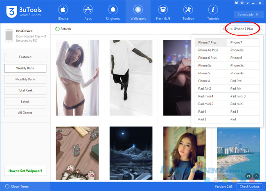Open the beach city coastline wallpaper

pos(238,153)
